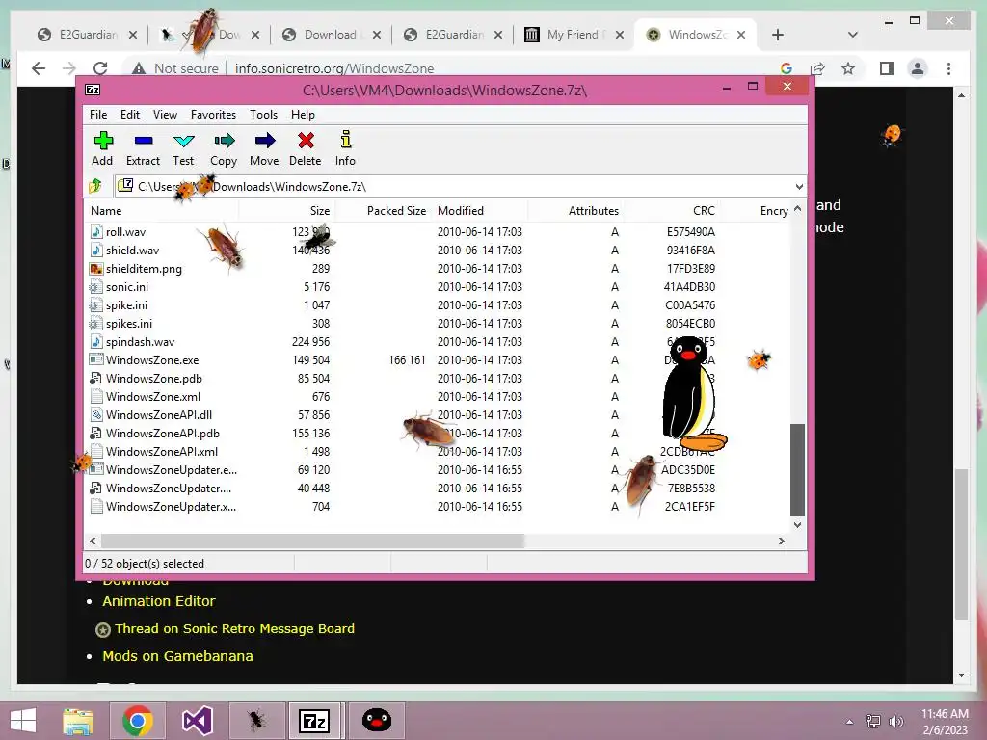Viewport: 987px width, 740px height.
Task: Click the 7-Zip taskbar button
Action: (x=315, y=721)
